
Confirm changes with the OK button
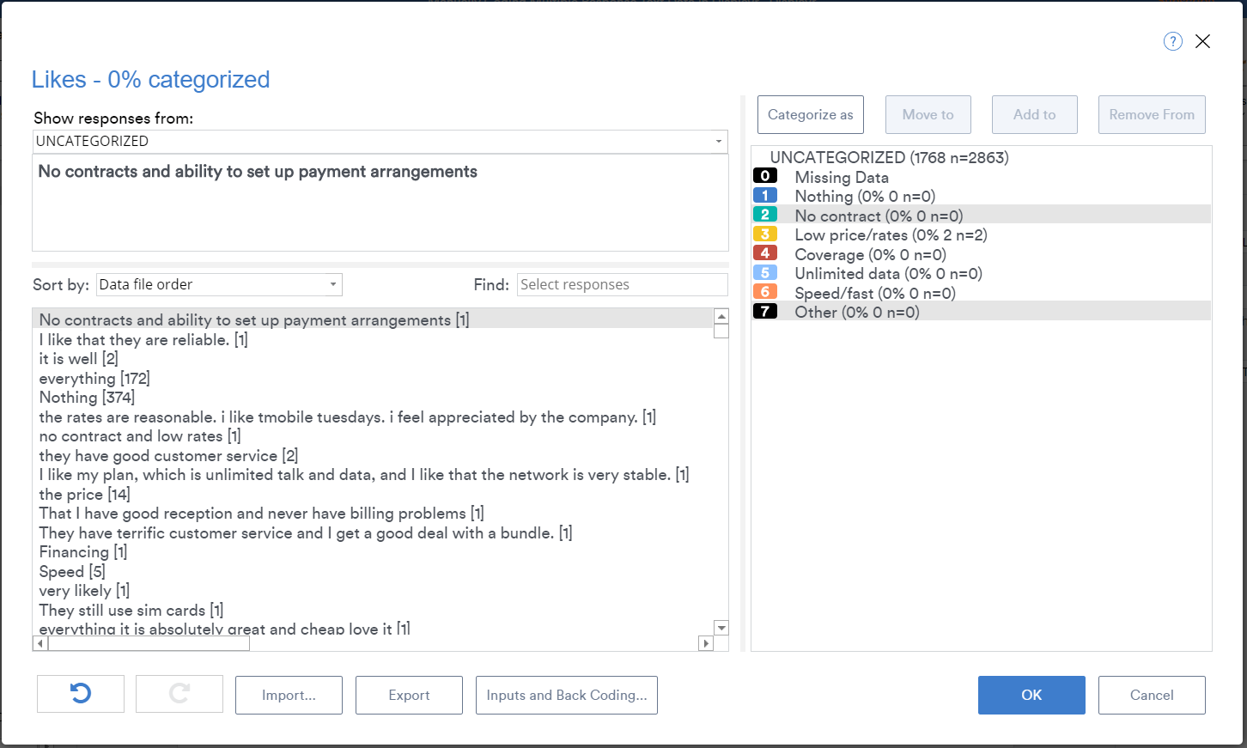point(1031,695)
